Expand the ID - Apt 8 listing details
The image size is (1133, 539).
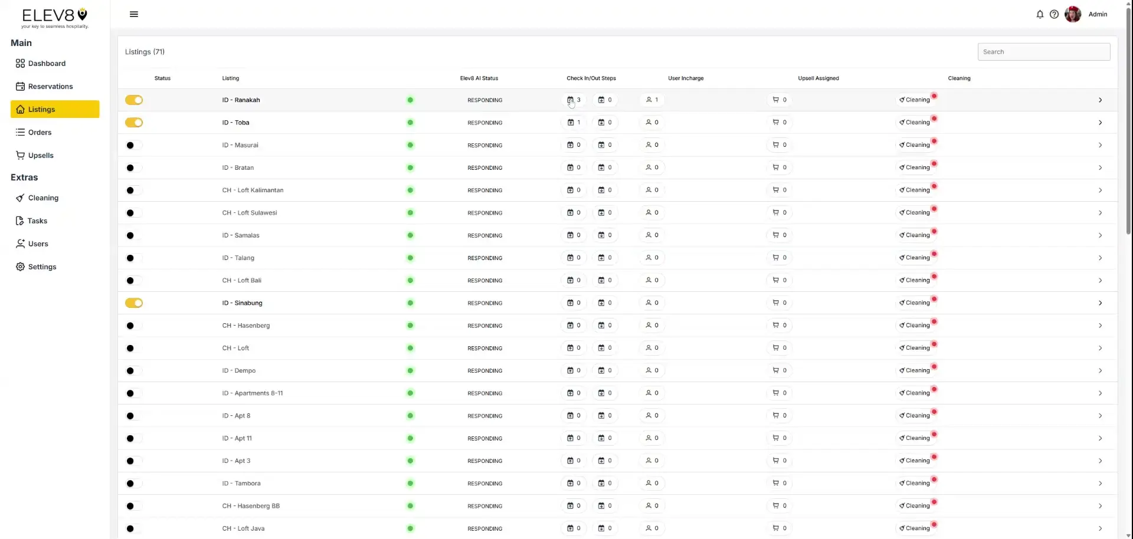[x=1100, y=415]
